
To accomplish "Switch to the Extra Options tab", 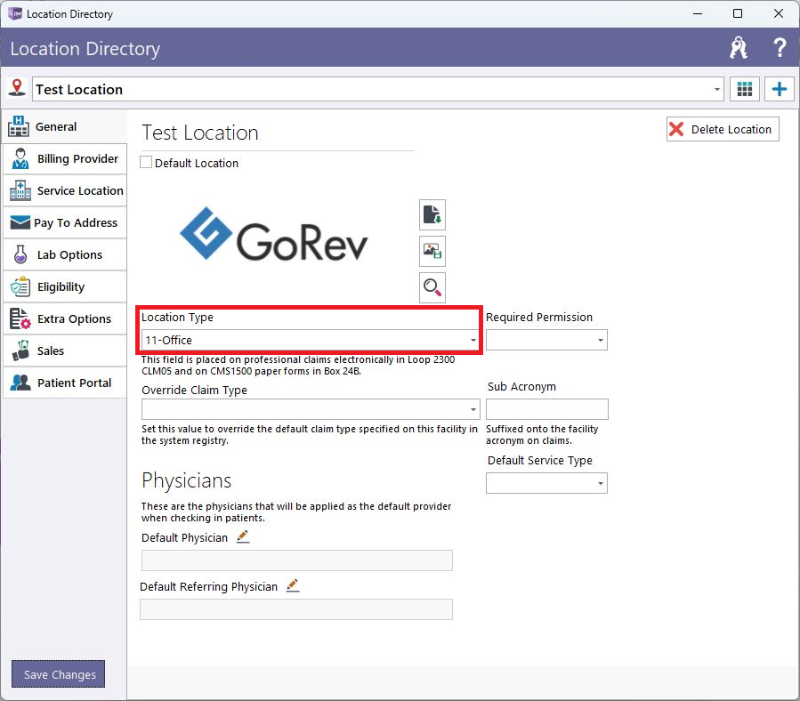I will pos(65,318).
